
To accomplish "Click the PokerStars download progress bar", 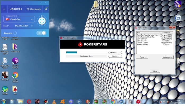I will 86,52.
